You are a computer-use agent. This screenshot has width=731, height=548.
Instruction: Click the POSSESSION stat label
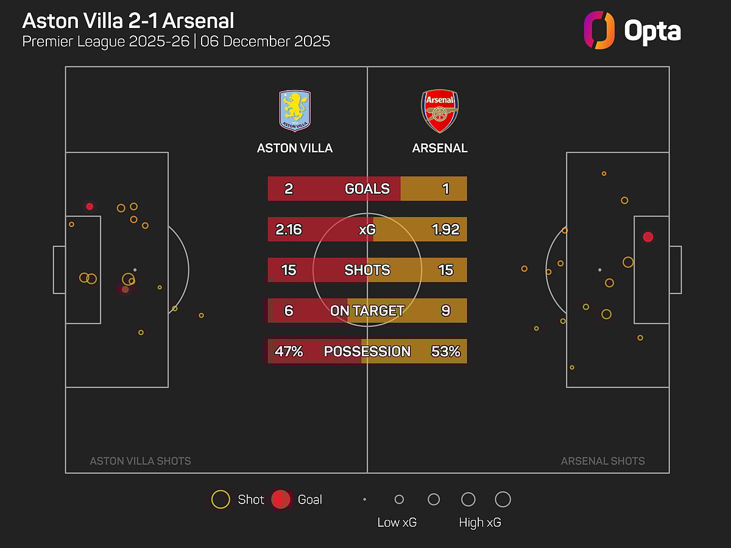[x=367, y=351]
